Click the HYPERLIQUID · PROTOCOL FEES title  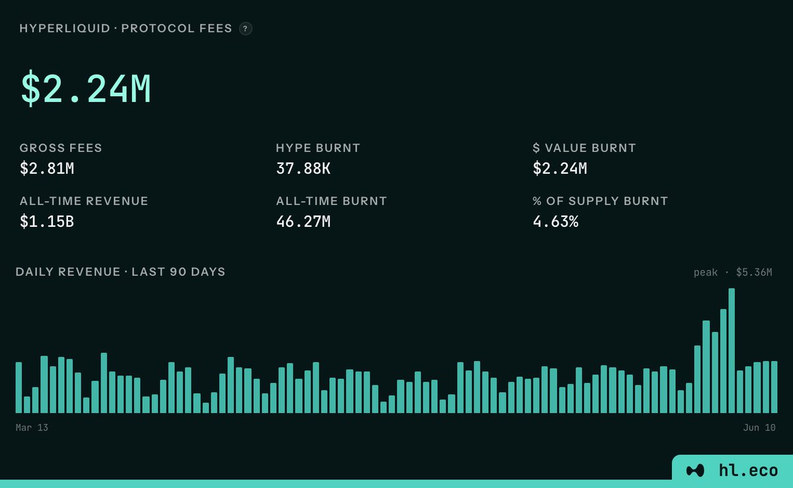[126, 28]
